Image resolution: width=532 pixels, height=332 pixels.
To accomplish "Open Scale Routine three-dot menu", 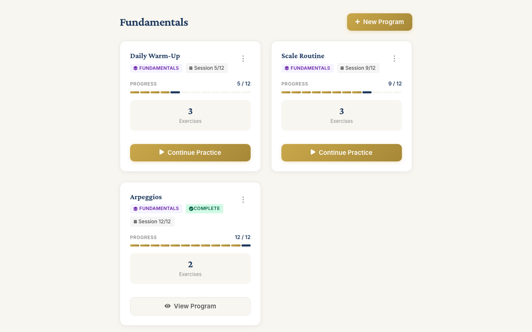I will click(394, 59).
